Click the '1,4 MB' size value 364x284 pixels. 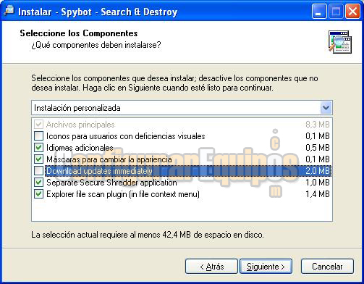[318, 194]
